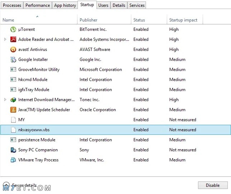Select the Startup tab
231x194 pixels.
pyautogui.click(x=87, y=5)
